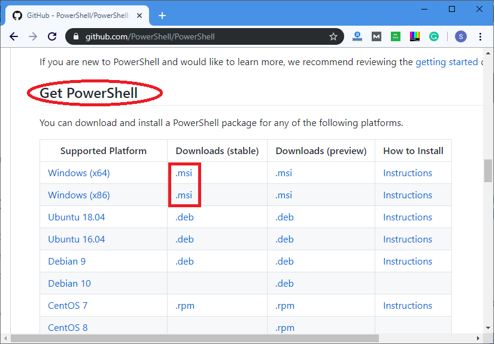Download stable .msi for Windows x64
The image size is (495, 344).
pyautogui.click(x=184, y=173)
